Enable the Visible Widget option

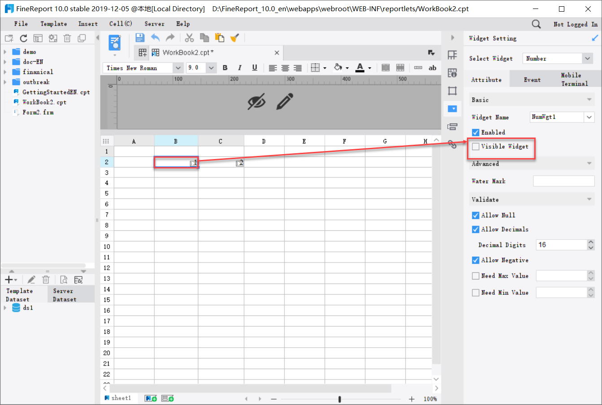(475, 146)
